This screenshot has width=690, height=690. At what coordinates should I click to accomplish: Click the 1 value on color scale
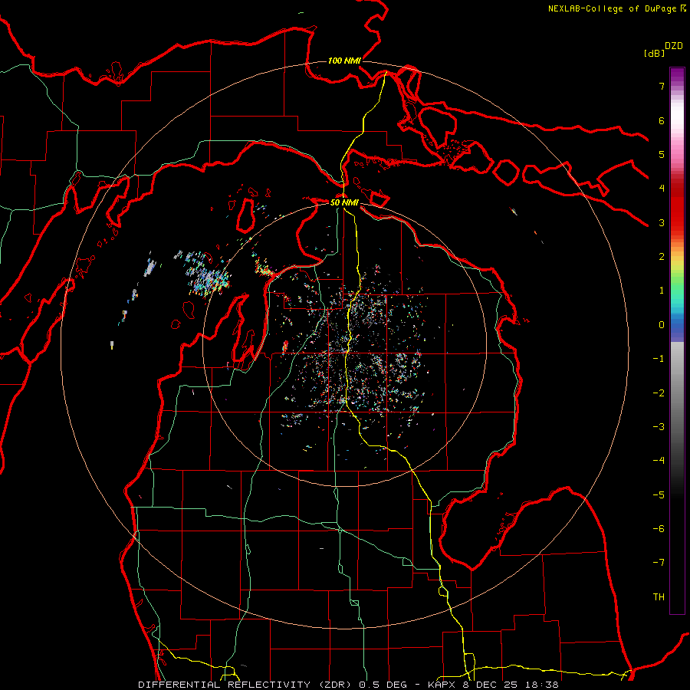click(x=662, y=291)
